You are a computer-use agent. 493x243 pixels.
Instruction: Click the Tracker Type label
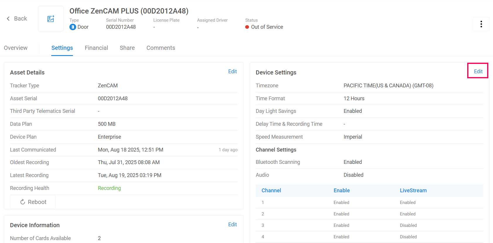[25, 86]
